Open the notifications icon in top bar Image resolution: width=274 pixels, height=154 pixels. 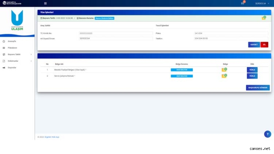(243, 3)
